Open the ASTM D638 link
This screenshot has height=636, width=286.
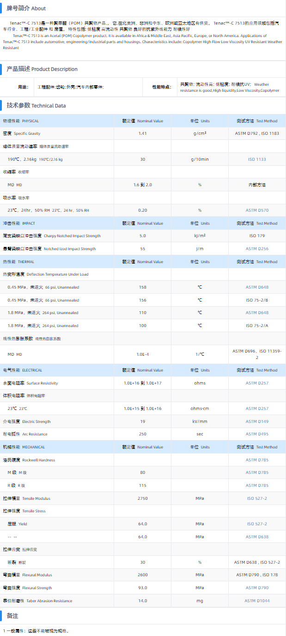257,537
